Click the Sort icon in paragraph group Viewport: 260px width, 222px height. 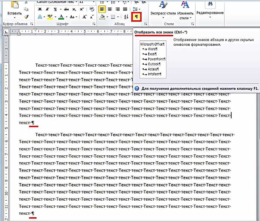click(x=126, y=17)
